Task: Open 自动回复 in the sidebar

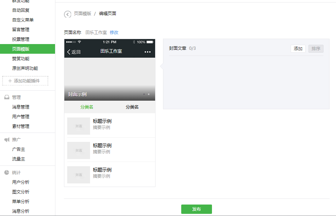Action: click(x=21, y=10)
